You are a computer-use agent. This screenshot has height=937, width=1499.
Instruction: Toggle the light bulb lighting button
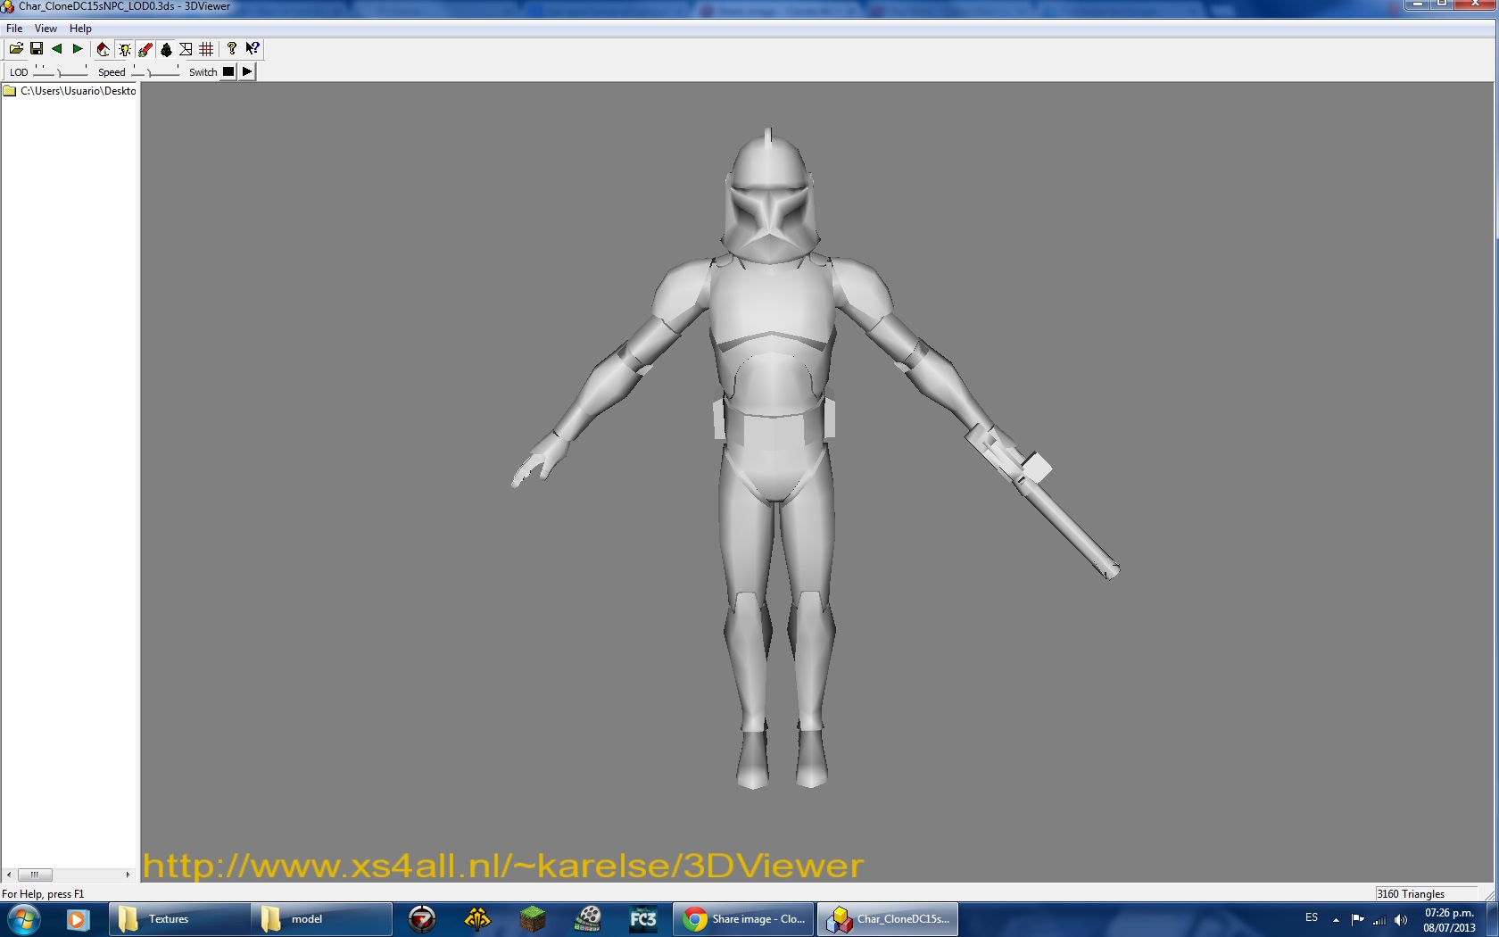(x=124, y=49)
